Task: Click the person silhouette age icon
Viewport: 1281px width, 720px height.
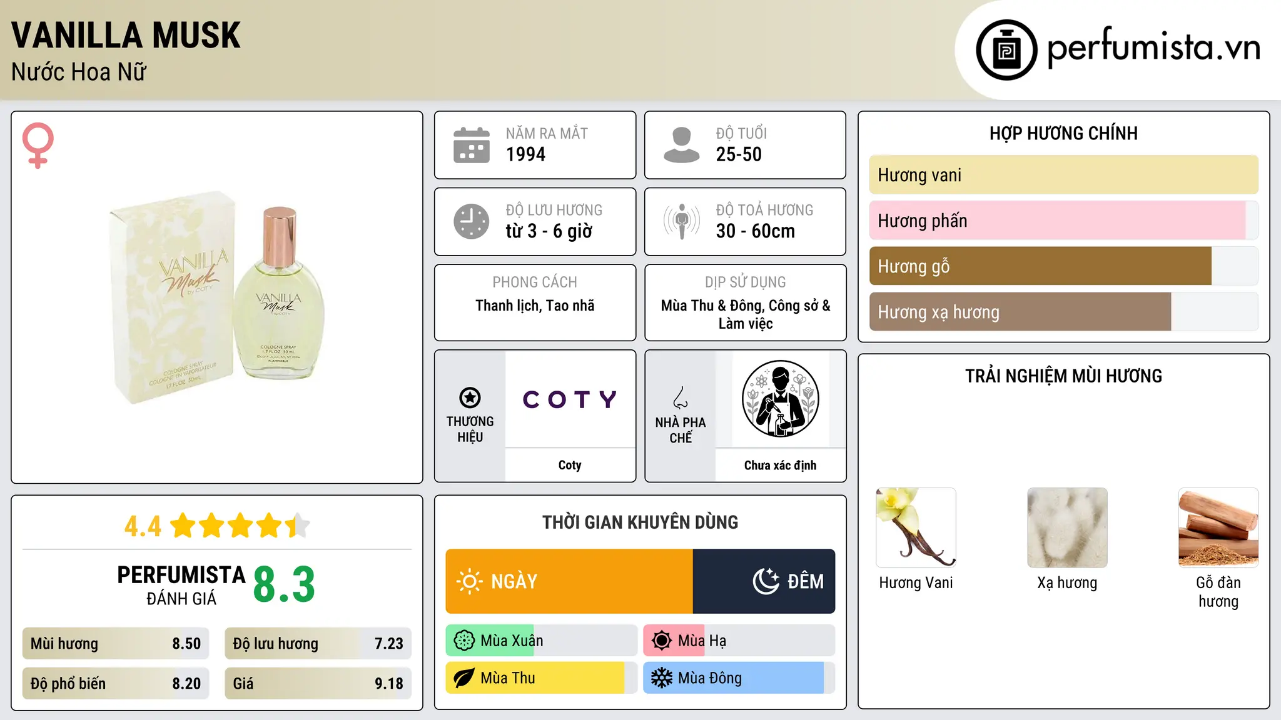Action: click(682, 145)
